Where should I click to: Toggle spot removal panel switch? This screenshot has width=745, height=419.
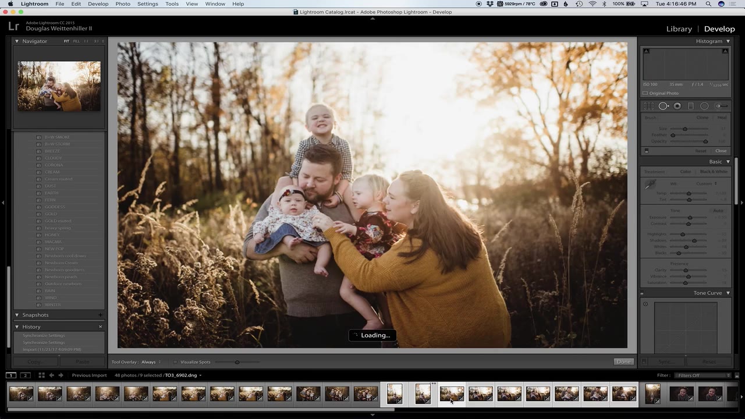(x=646, y=151)
